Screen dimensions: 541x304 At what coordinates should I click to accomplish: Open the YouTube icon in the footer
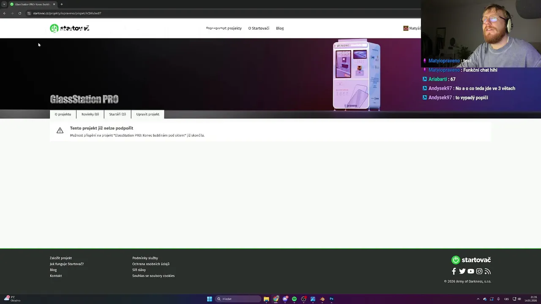(x=471, y=271)
